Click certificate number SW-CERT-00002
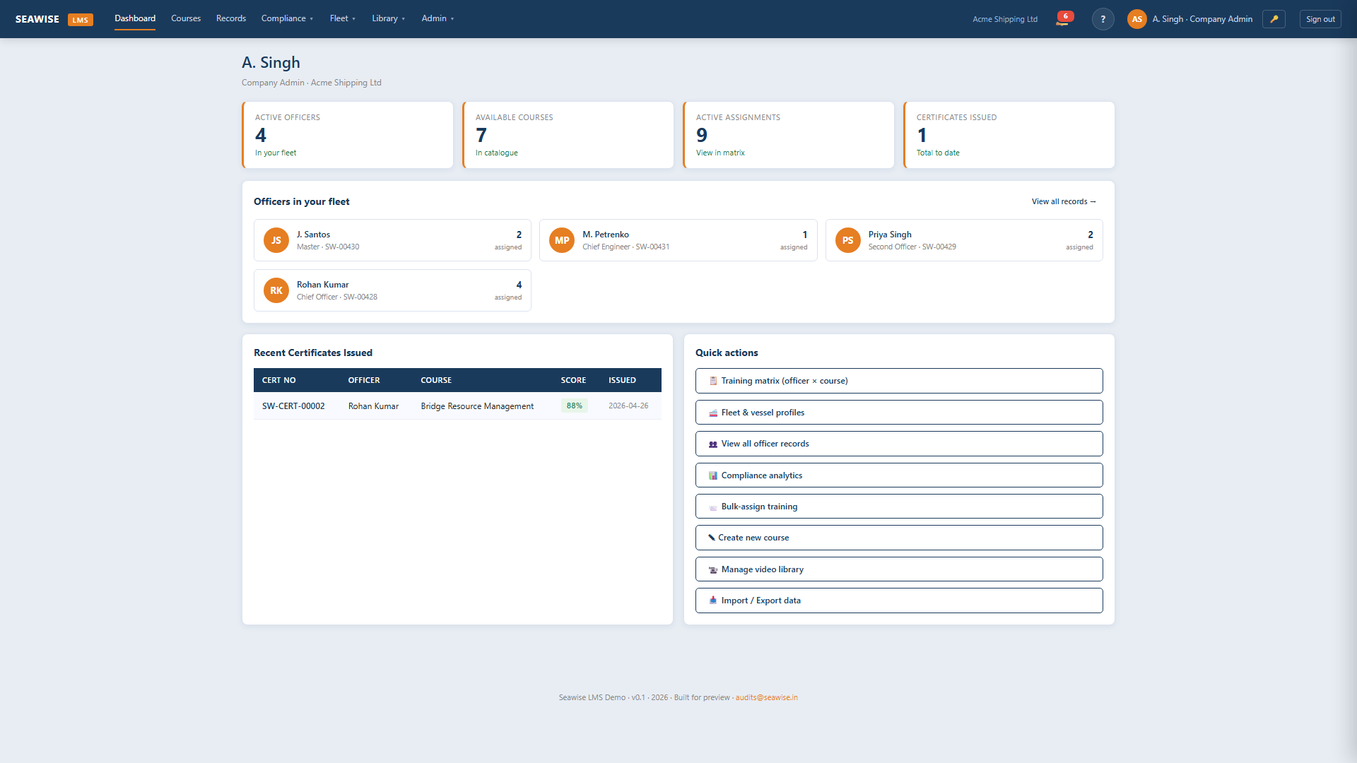Screen dimensions: 1357x763 (x=293, y=406)
